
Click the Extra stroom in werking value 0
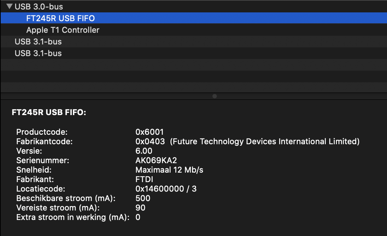coord(138,217)
